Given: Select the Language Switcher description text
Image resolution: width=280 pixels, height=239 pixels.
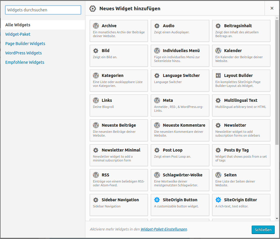Looking at the screenshot, I should (x=168, y=82).
